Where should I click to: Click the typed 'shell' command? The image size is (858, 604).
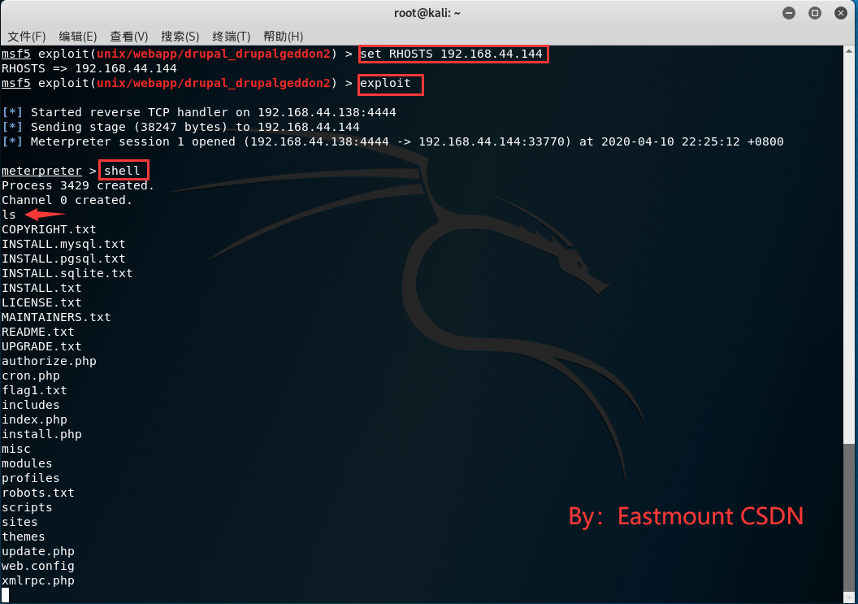click(x=122, y=171)
